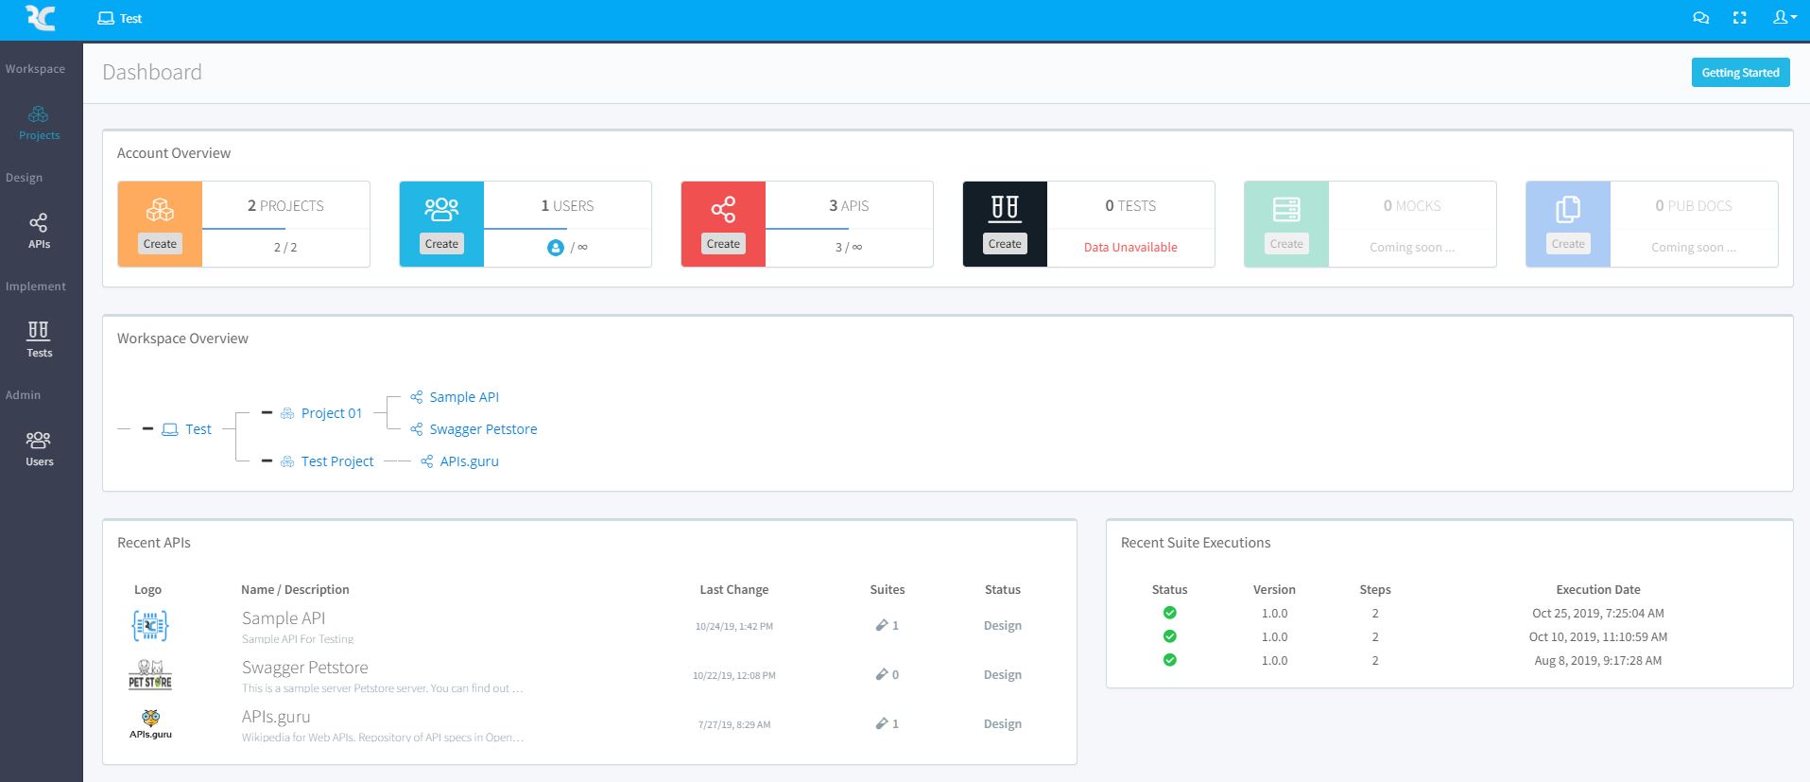Collapse the Test Project tree node
This screenshot has width=1810, height=782.
click(267, 461)
